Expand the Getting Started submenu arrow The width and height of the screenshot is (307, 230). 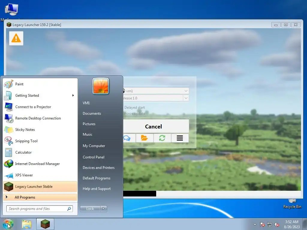tap(73, 96)
